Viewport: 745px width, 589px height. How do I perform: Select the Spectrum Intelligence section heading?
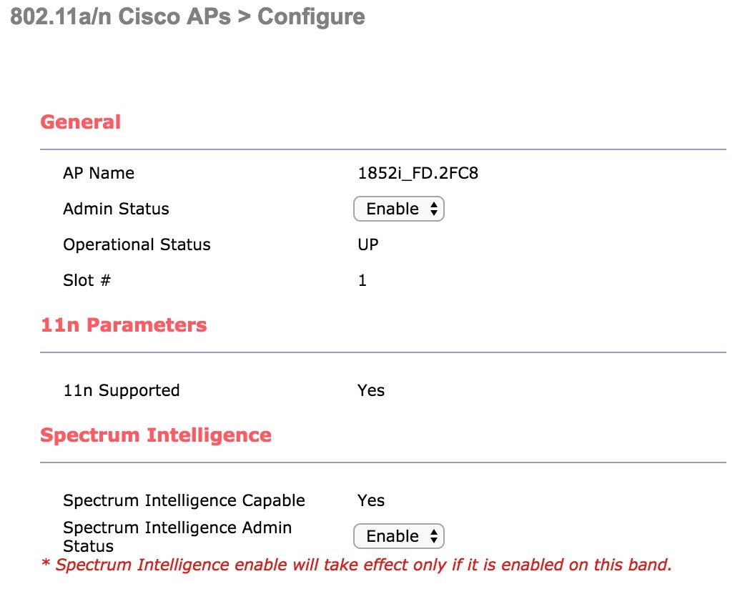[156, 435]
